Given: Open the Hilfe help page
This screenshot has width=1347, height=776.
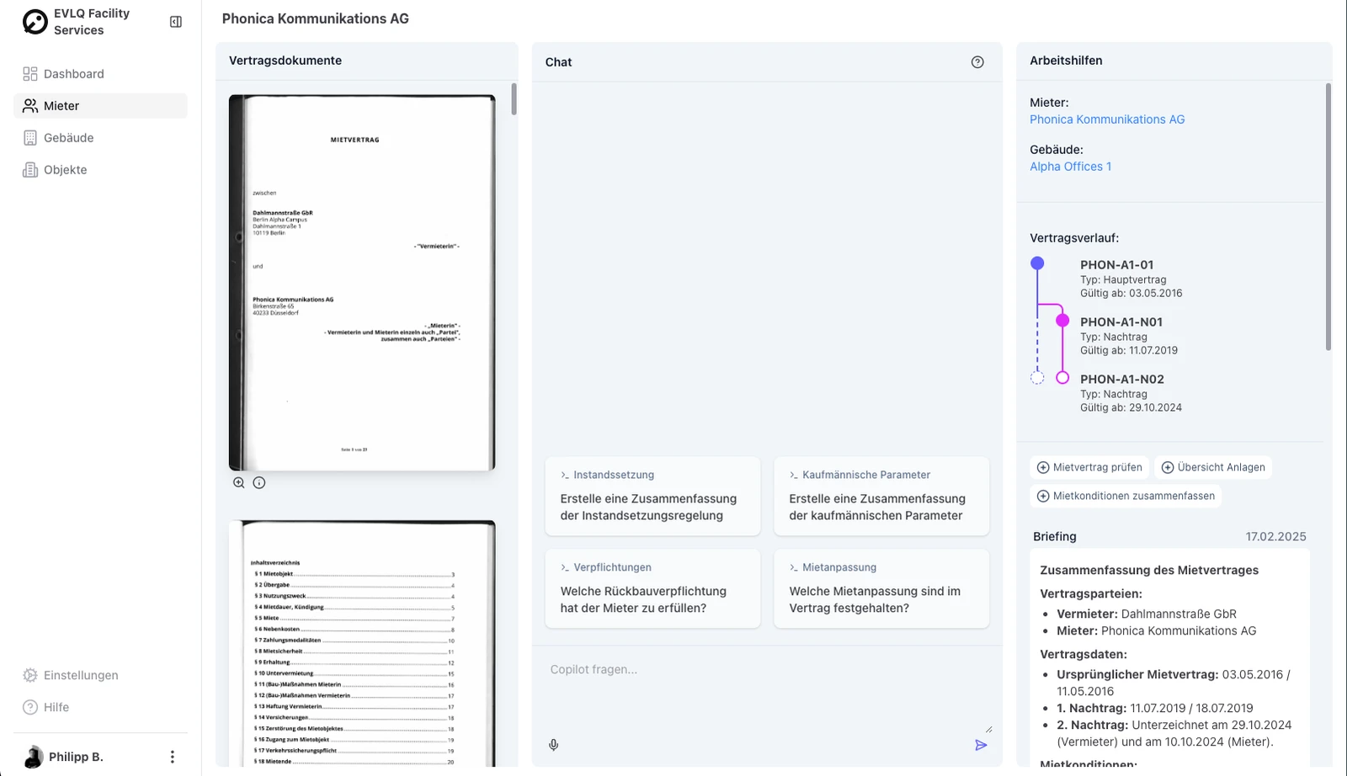Looking at the screenshot, I should tap(100, 707).
